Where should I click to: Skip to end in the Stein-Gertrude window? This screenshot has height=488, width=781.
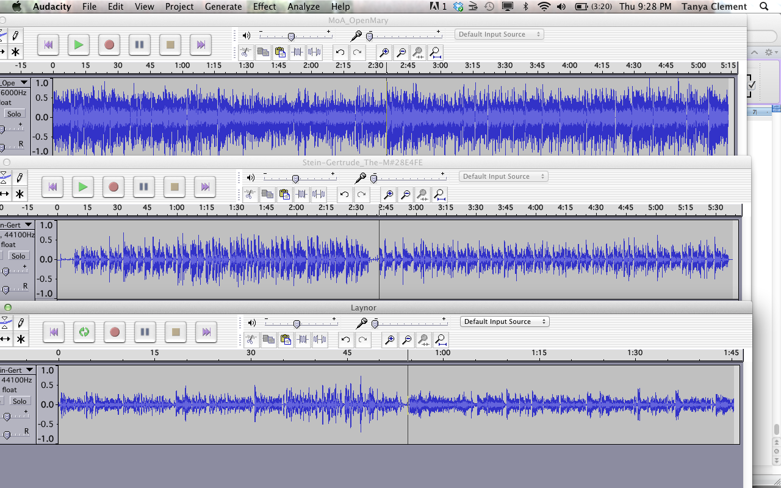pyautogui.click(x=205, y=187)
